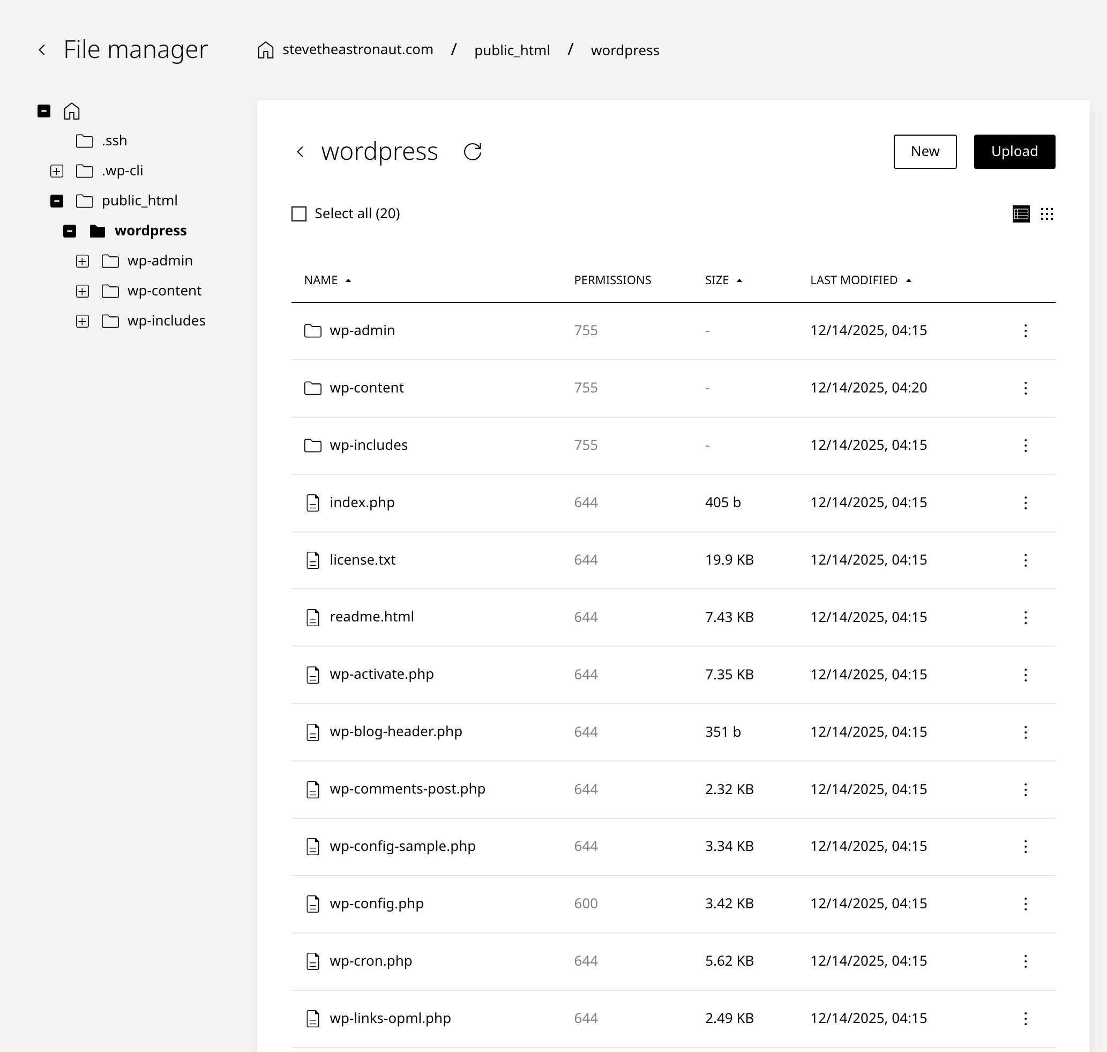Click the New button
The height and width of the screenshot is (1052, 1107).
pos(924,151)
